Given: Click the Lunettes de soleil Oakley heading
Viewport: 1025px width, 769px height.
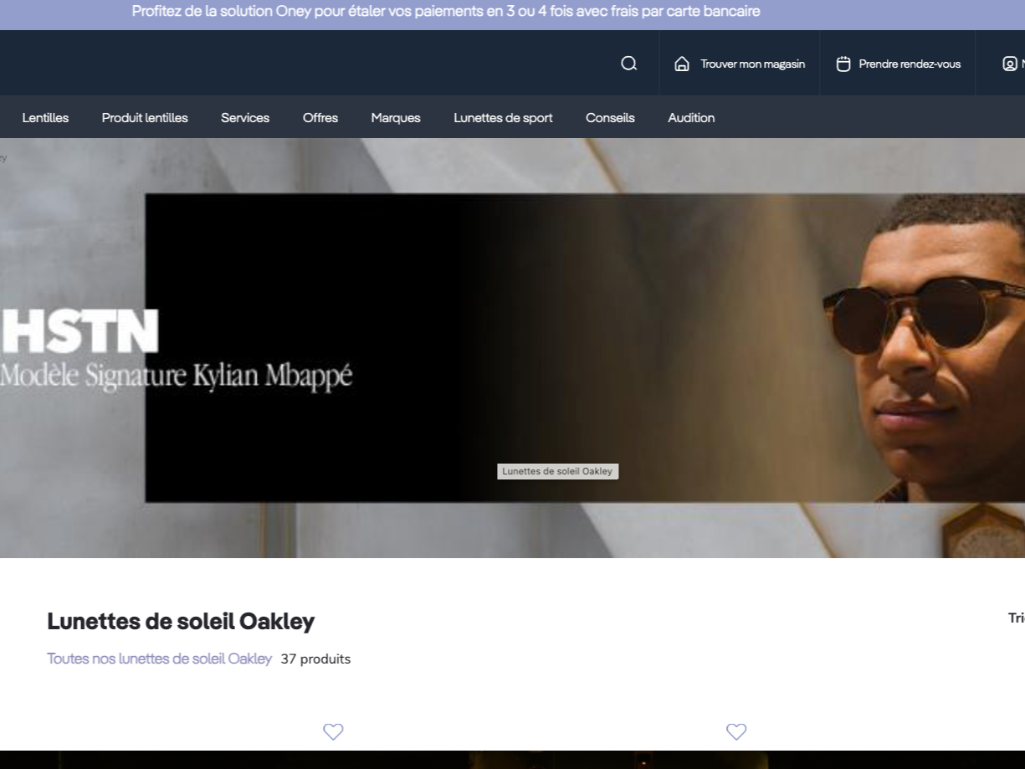Looking at the screenshot, I should pyautogui.click(x=181, y=621).
